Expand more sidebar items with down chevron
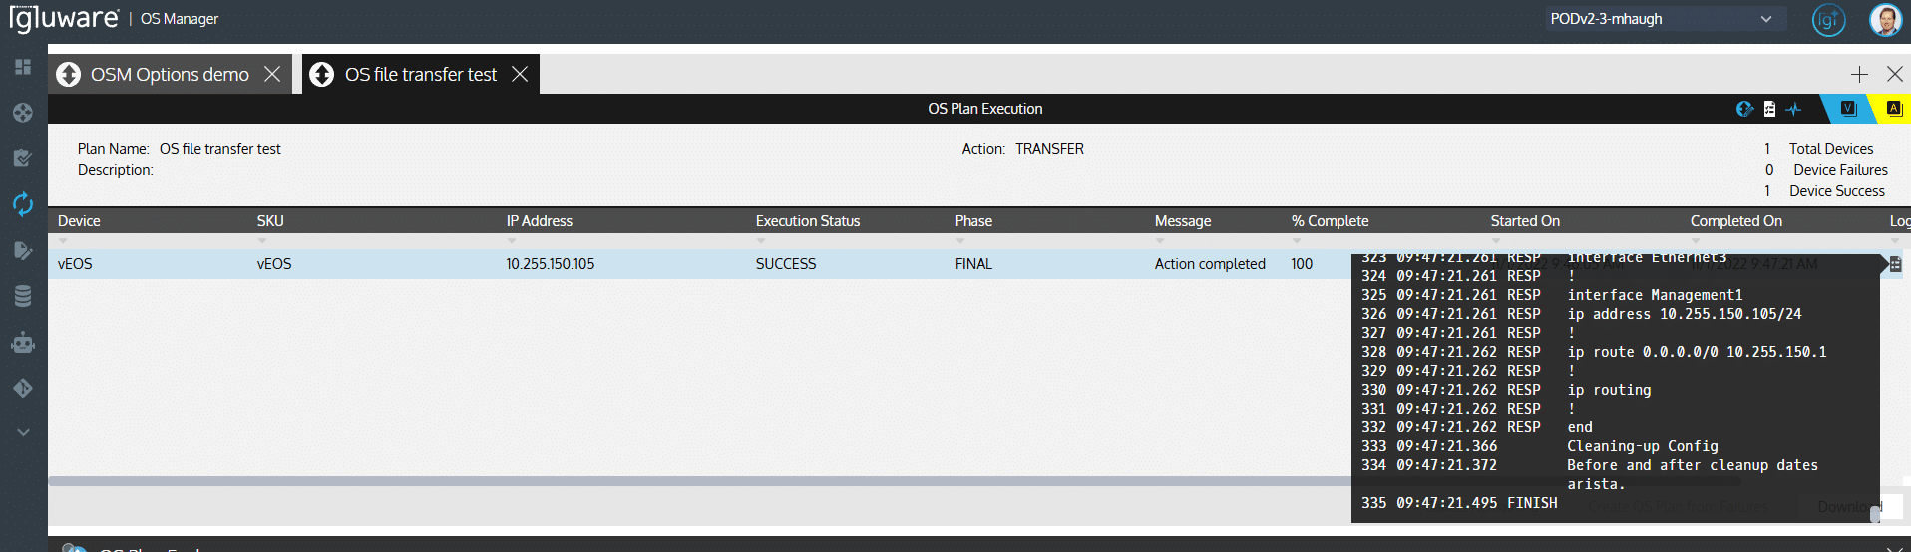1911x552 pixels. tap(23, 432)
